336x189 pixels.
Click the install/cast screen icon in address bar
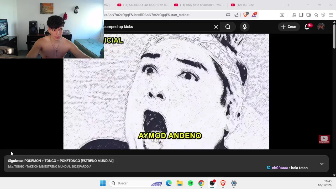228,15
